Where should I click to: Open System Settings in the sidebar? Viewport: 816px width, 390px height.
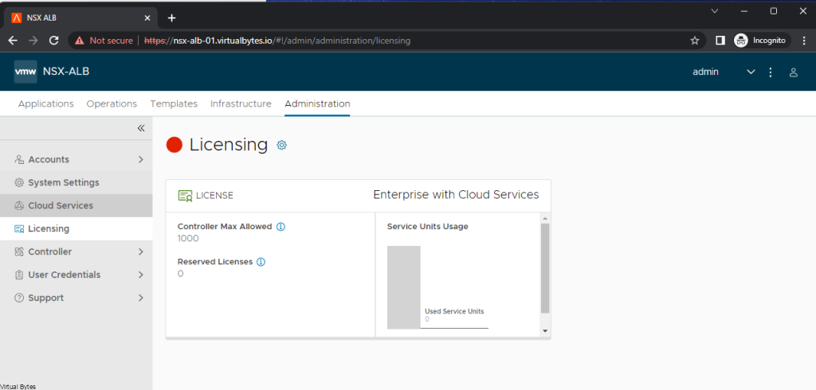(76, 182)
